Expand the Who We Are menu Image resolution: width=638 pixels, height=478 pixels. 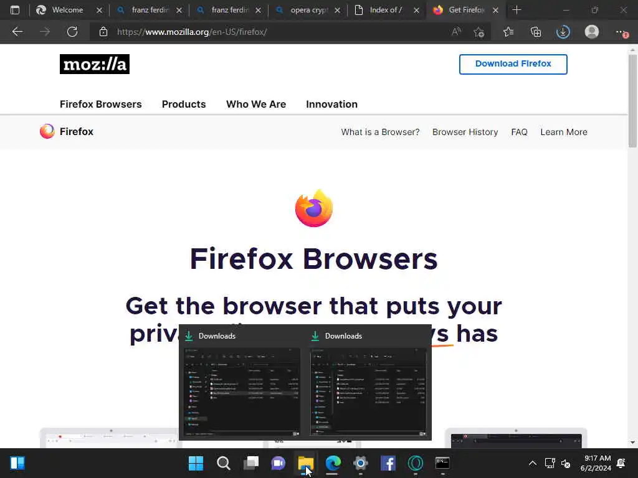pyautogui.click(x=256, y=105)
